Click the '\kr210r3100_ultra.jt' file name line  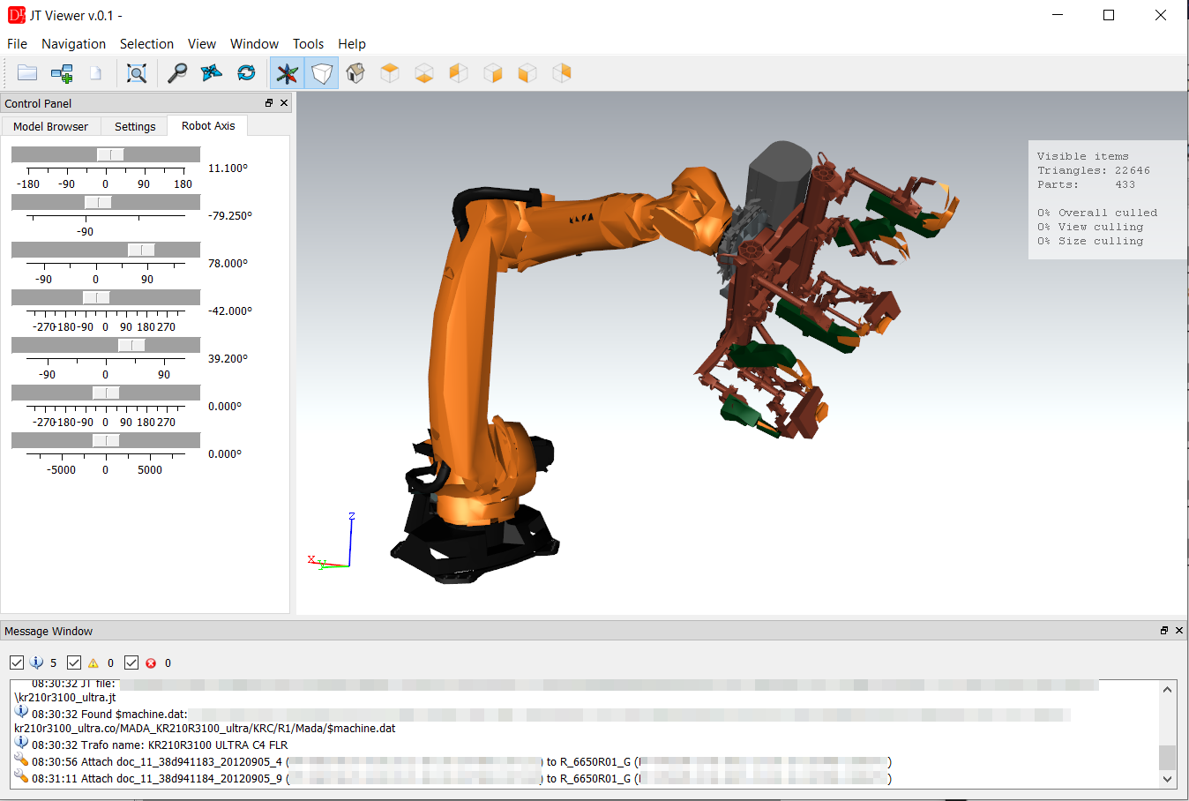(65, 698)
